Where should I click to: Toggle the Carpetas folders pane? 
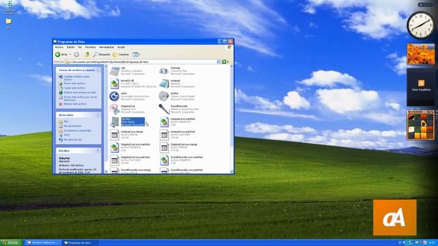[120, 55]
